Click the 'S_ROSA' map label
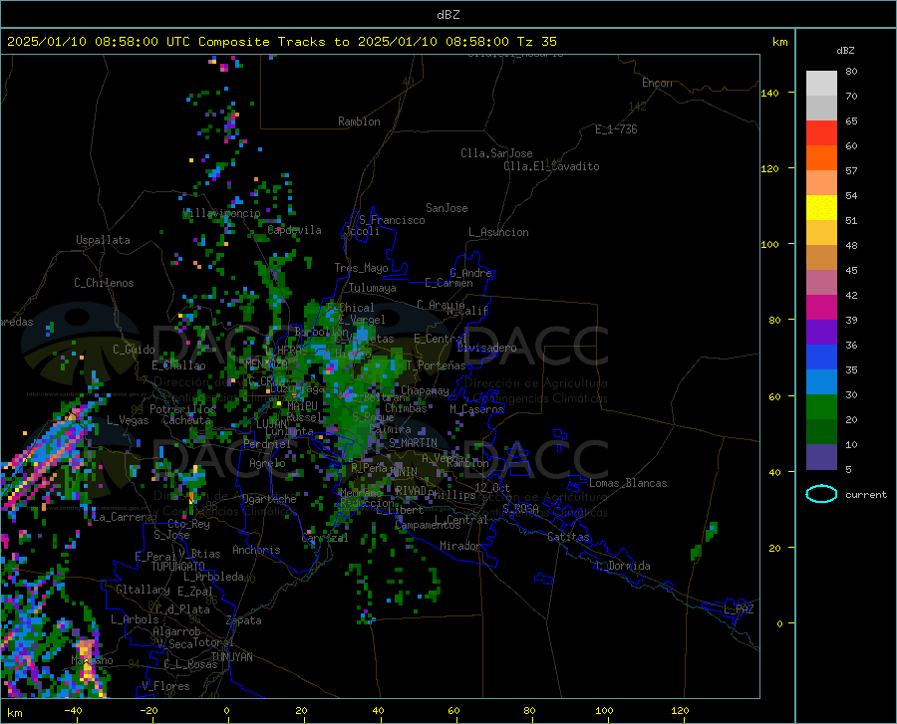897x724 pixels. coord(520,508)
